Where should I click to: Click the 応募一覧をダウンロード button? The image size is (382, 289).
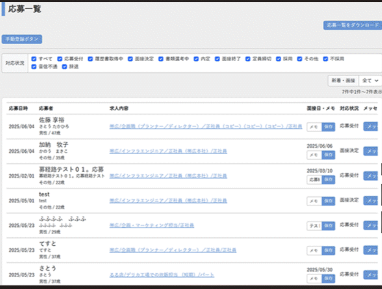pos(353,25)
